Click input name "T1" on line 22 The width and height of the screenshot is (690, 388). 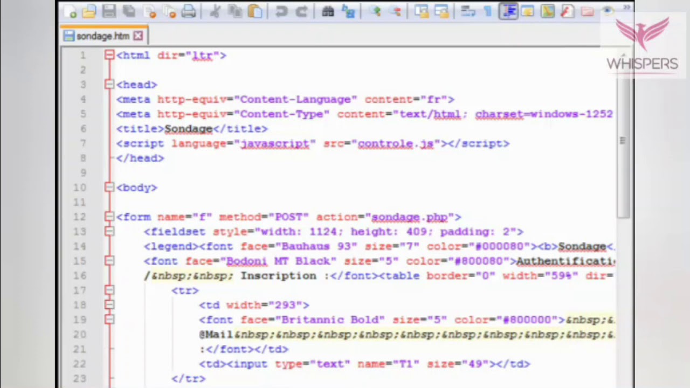pyautogui.click(x=406, y=364)
